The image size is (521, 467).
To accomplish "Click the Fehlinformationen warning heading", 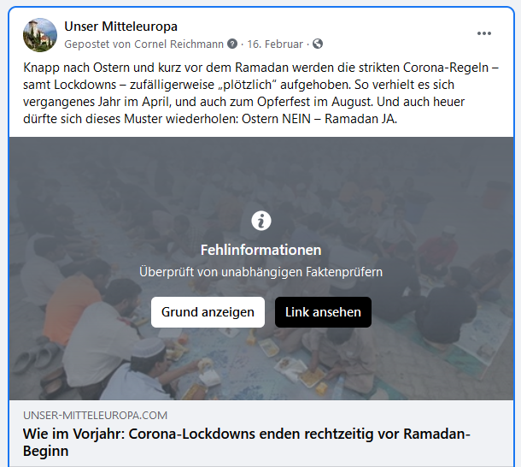I will 260,250.
